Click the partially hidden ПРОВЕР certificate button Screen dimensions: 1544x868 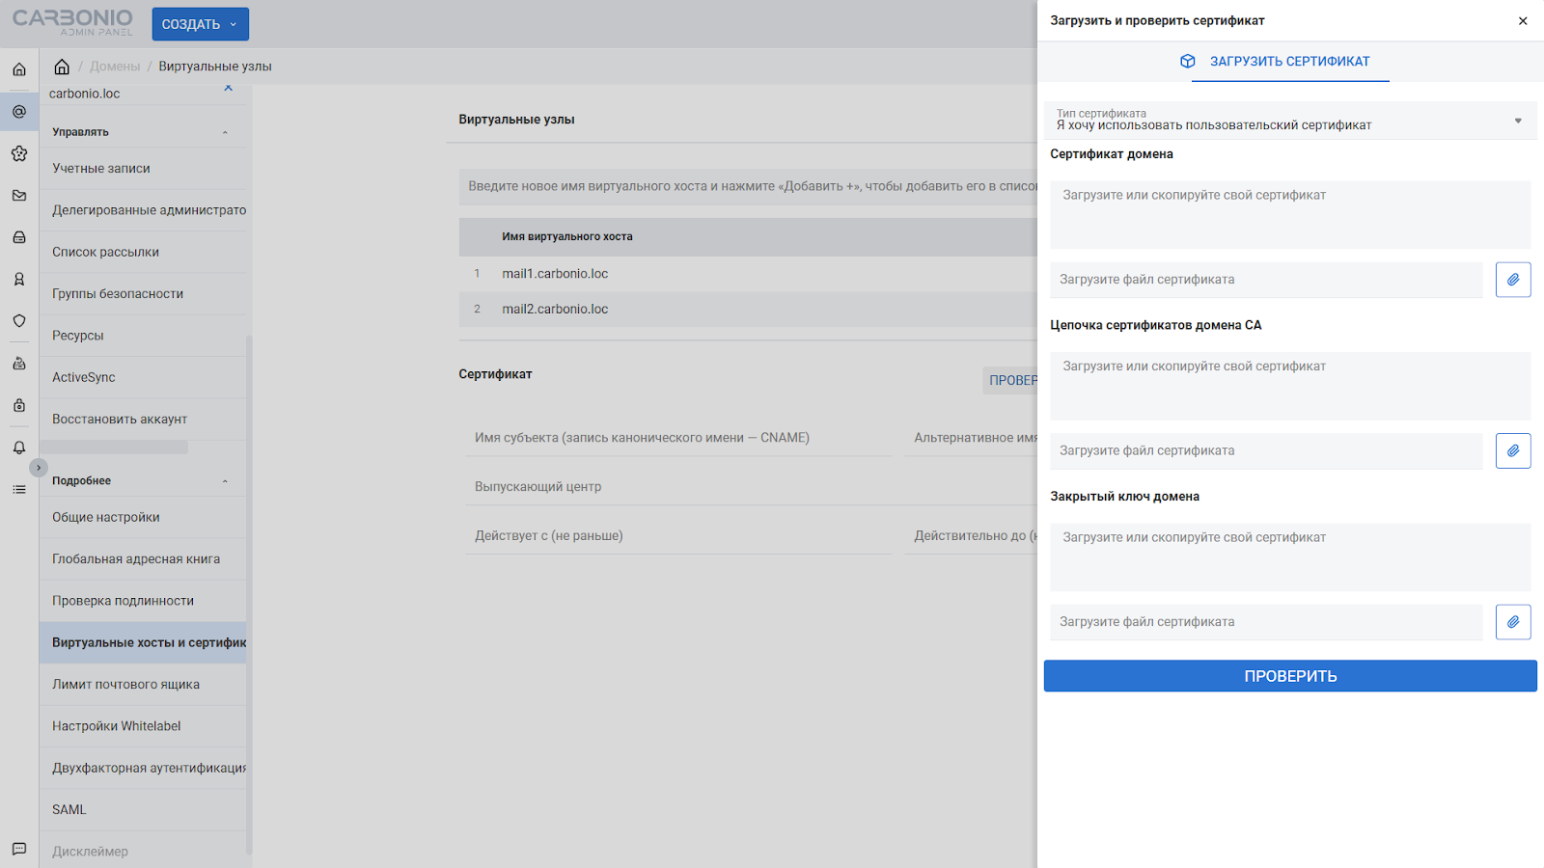coord(1010,381)
